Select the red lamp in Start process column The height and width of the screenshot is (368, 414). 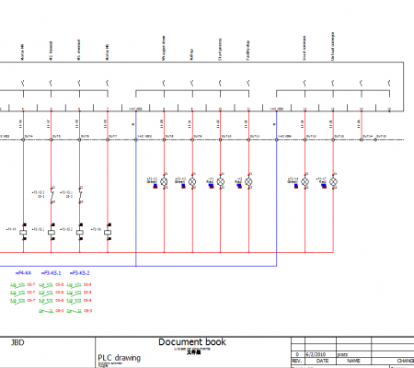click(x=221, y=181)
